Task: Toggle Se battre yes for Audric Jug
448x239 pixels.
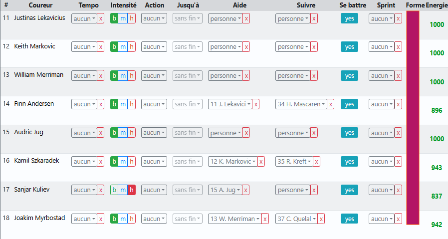Action: pyautogui.click(x=349, y=133)
